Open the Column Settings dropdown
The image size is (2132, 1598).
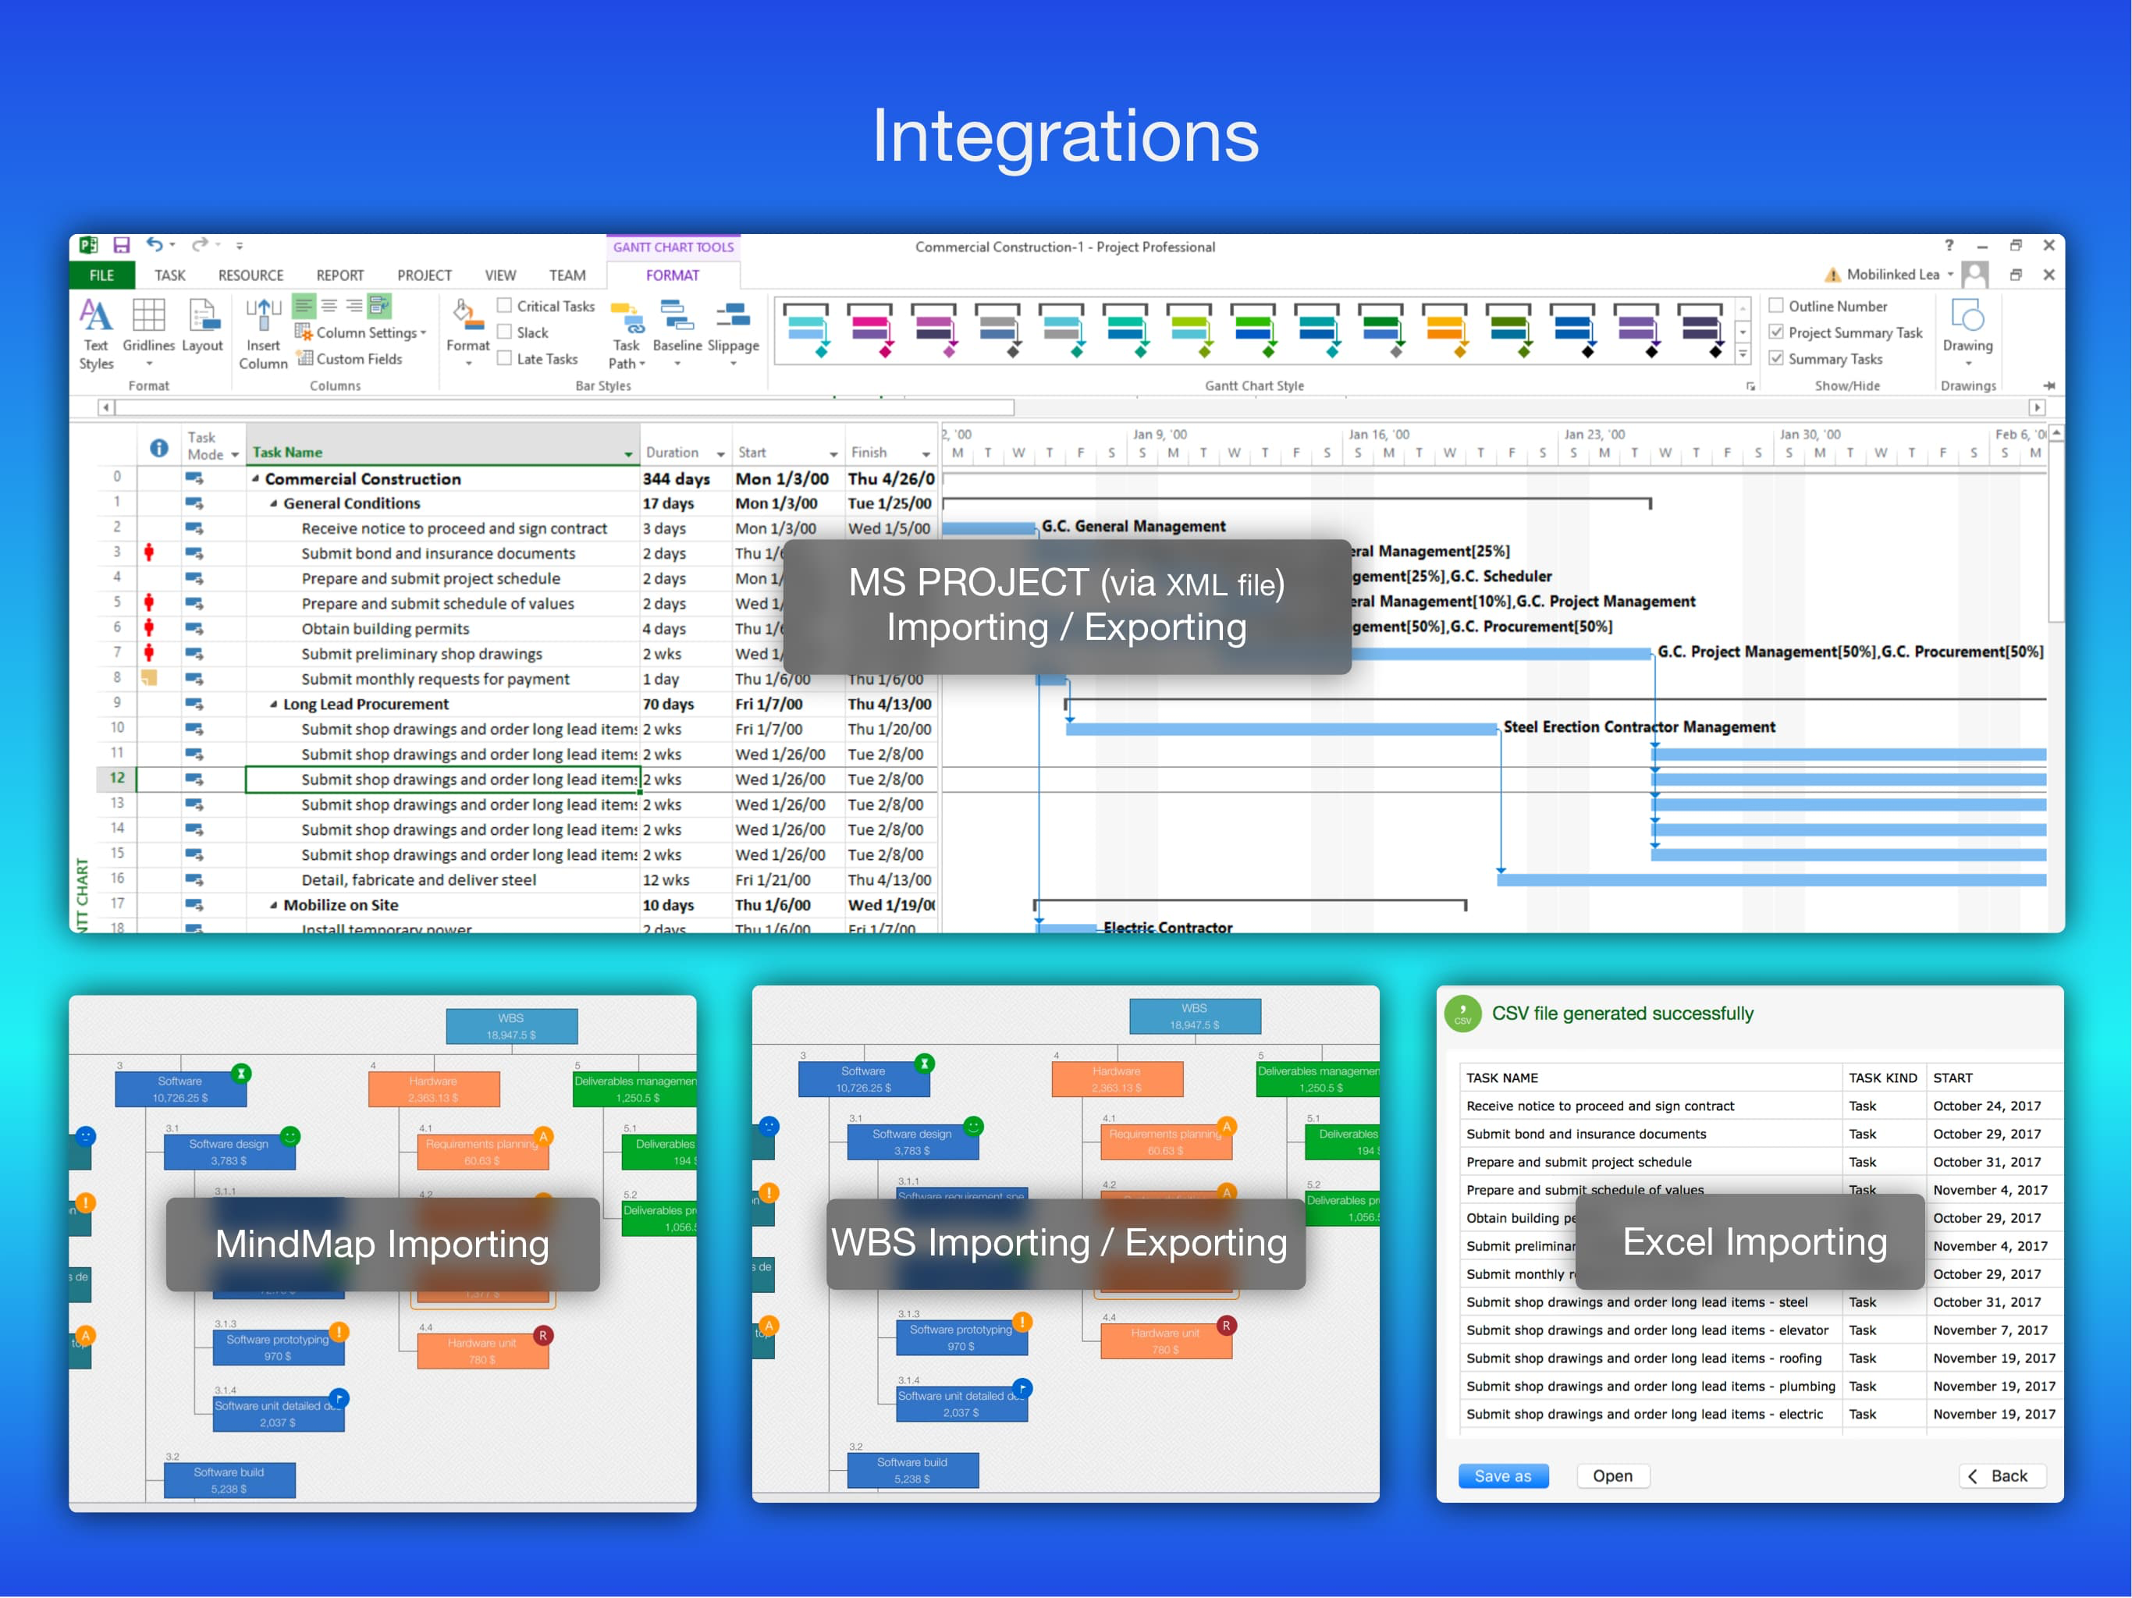(x=366, y=332)
